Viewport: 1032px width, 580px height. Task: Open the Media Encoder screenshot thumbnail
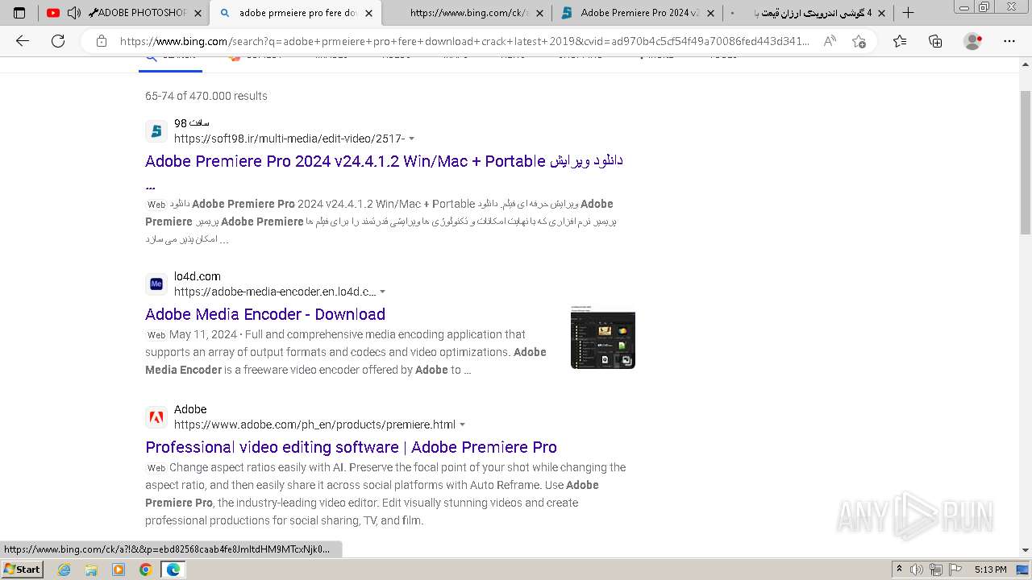(603, 337)
